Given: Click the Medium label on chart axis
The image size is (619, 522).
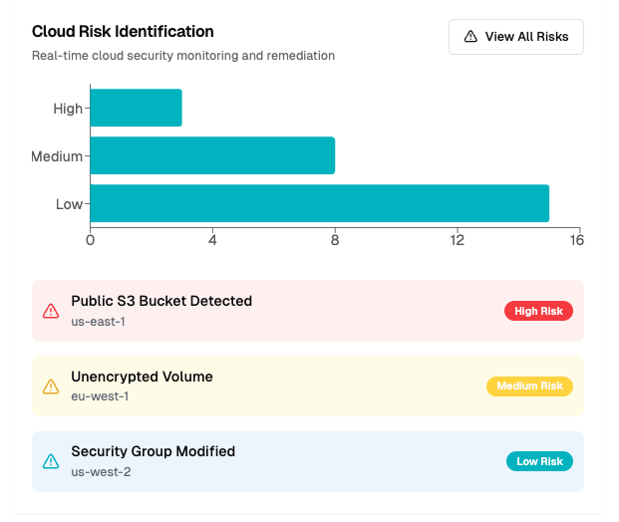Looking at the screenshot, I should [x=57, y=156].
